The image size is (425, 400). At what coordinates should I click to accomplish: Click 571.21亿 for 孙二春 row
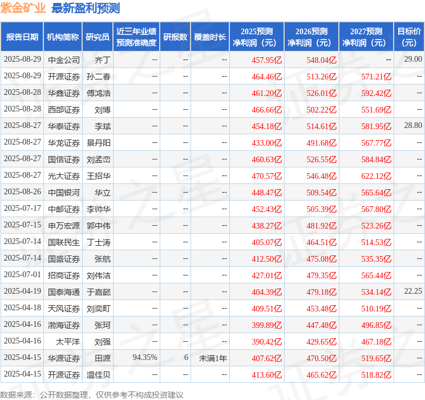[x=376, y=77]
